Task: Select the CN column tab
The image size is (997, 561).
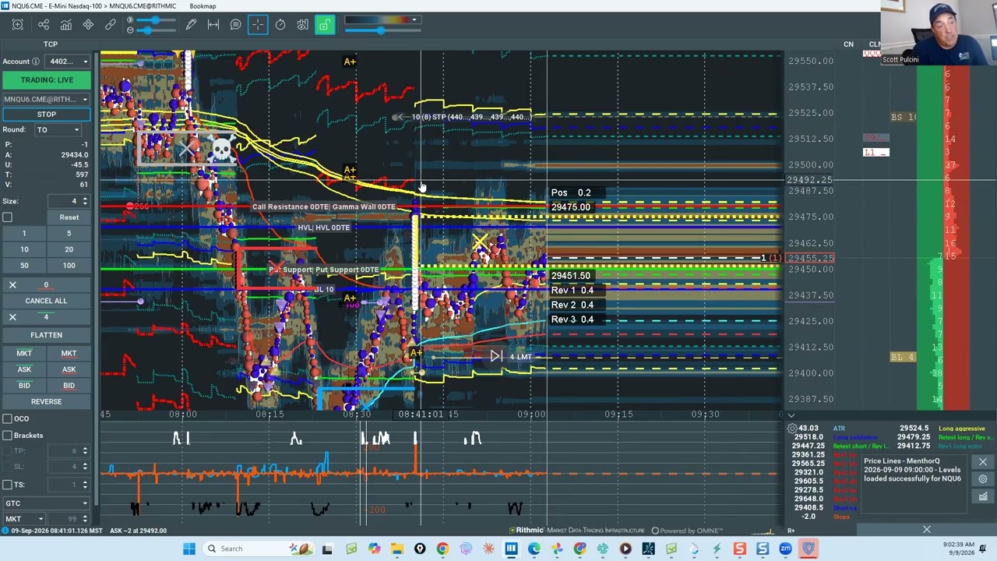Action: pos(848,44)
